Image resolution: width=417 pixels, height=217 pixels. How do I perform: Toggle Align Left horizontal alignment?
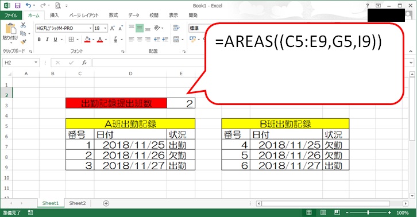[x=132, y=40]
